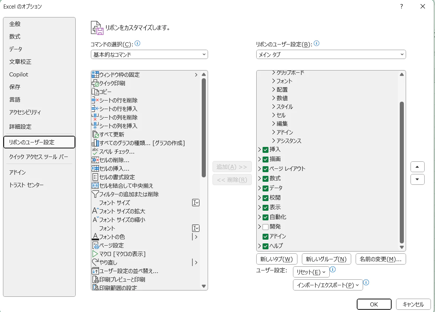Uncheck the 校閲 tab checkbox
Screen dimensions: 435x312
(266, 198)
